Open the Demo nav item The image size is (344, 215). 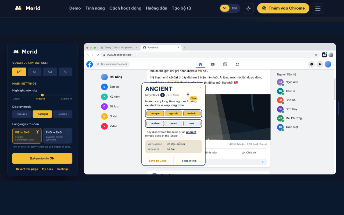click(75, 8)
